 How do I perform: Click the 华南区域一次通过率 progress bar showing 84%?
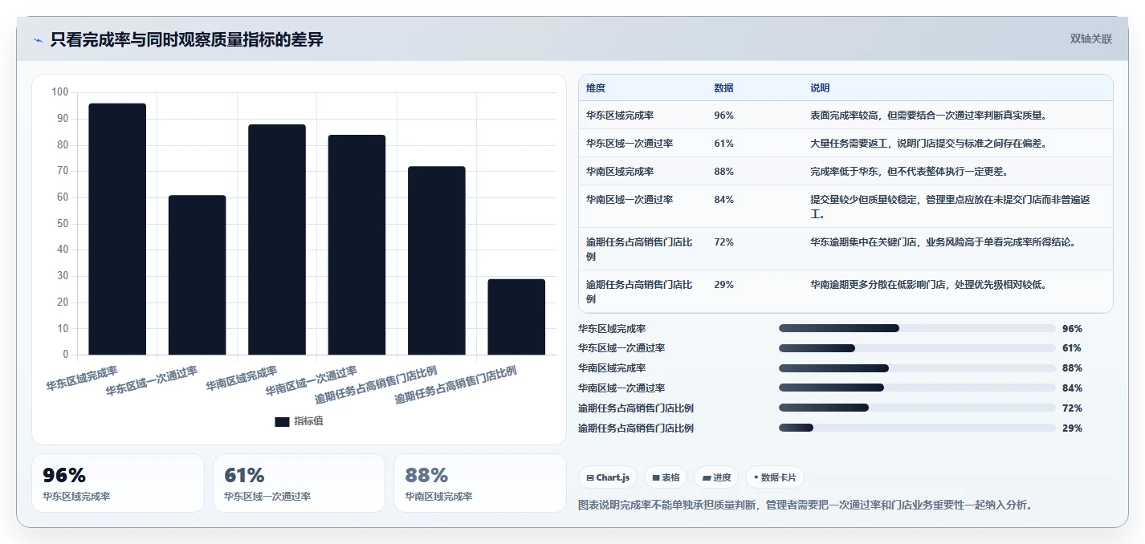pos(917,388)
